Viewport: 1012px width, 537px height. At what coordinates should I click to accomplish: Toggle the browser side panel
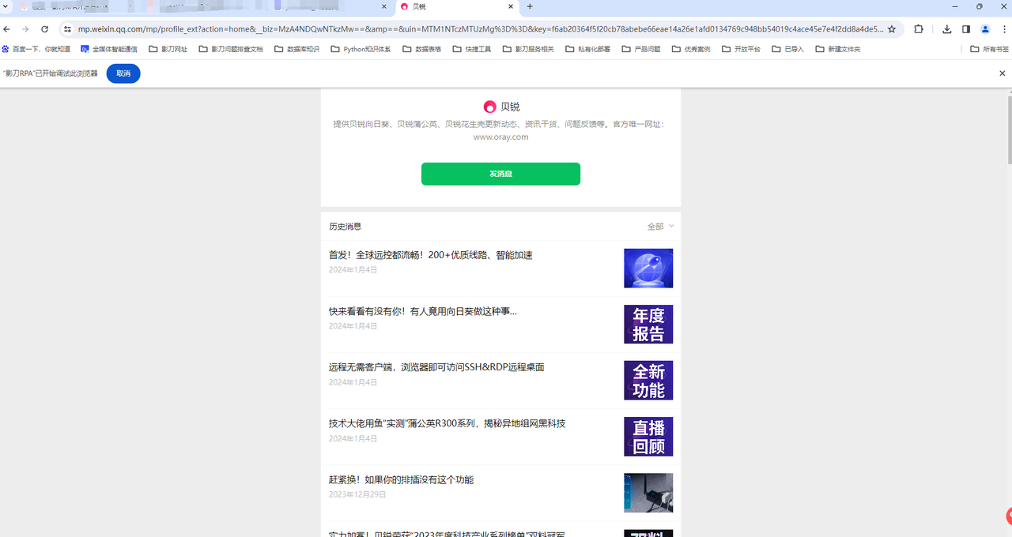click(966, 29)
